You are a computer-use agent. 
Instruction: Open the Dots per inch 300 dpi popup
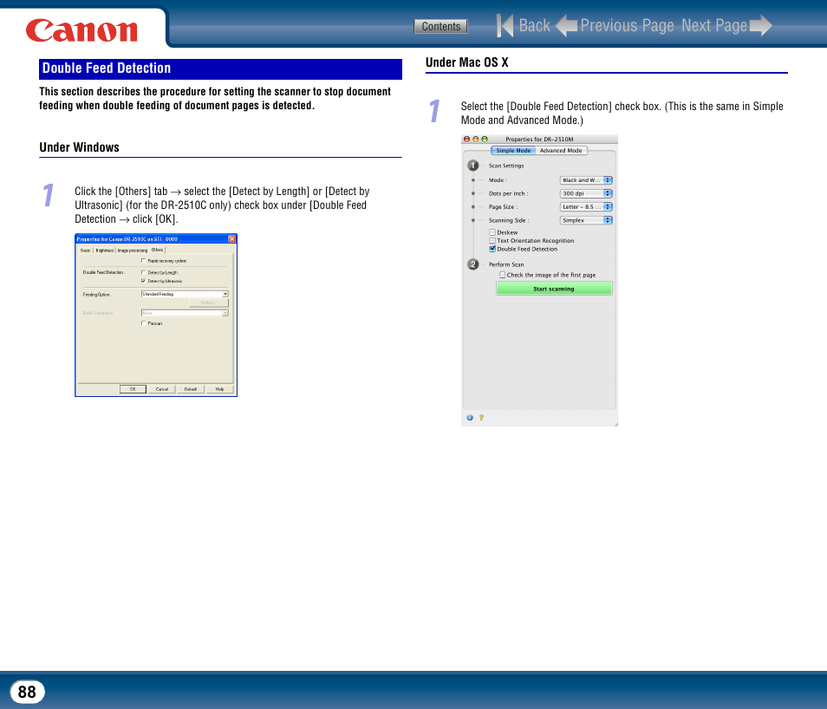586,193
